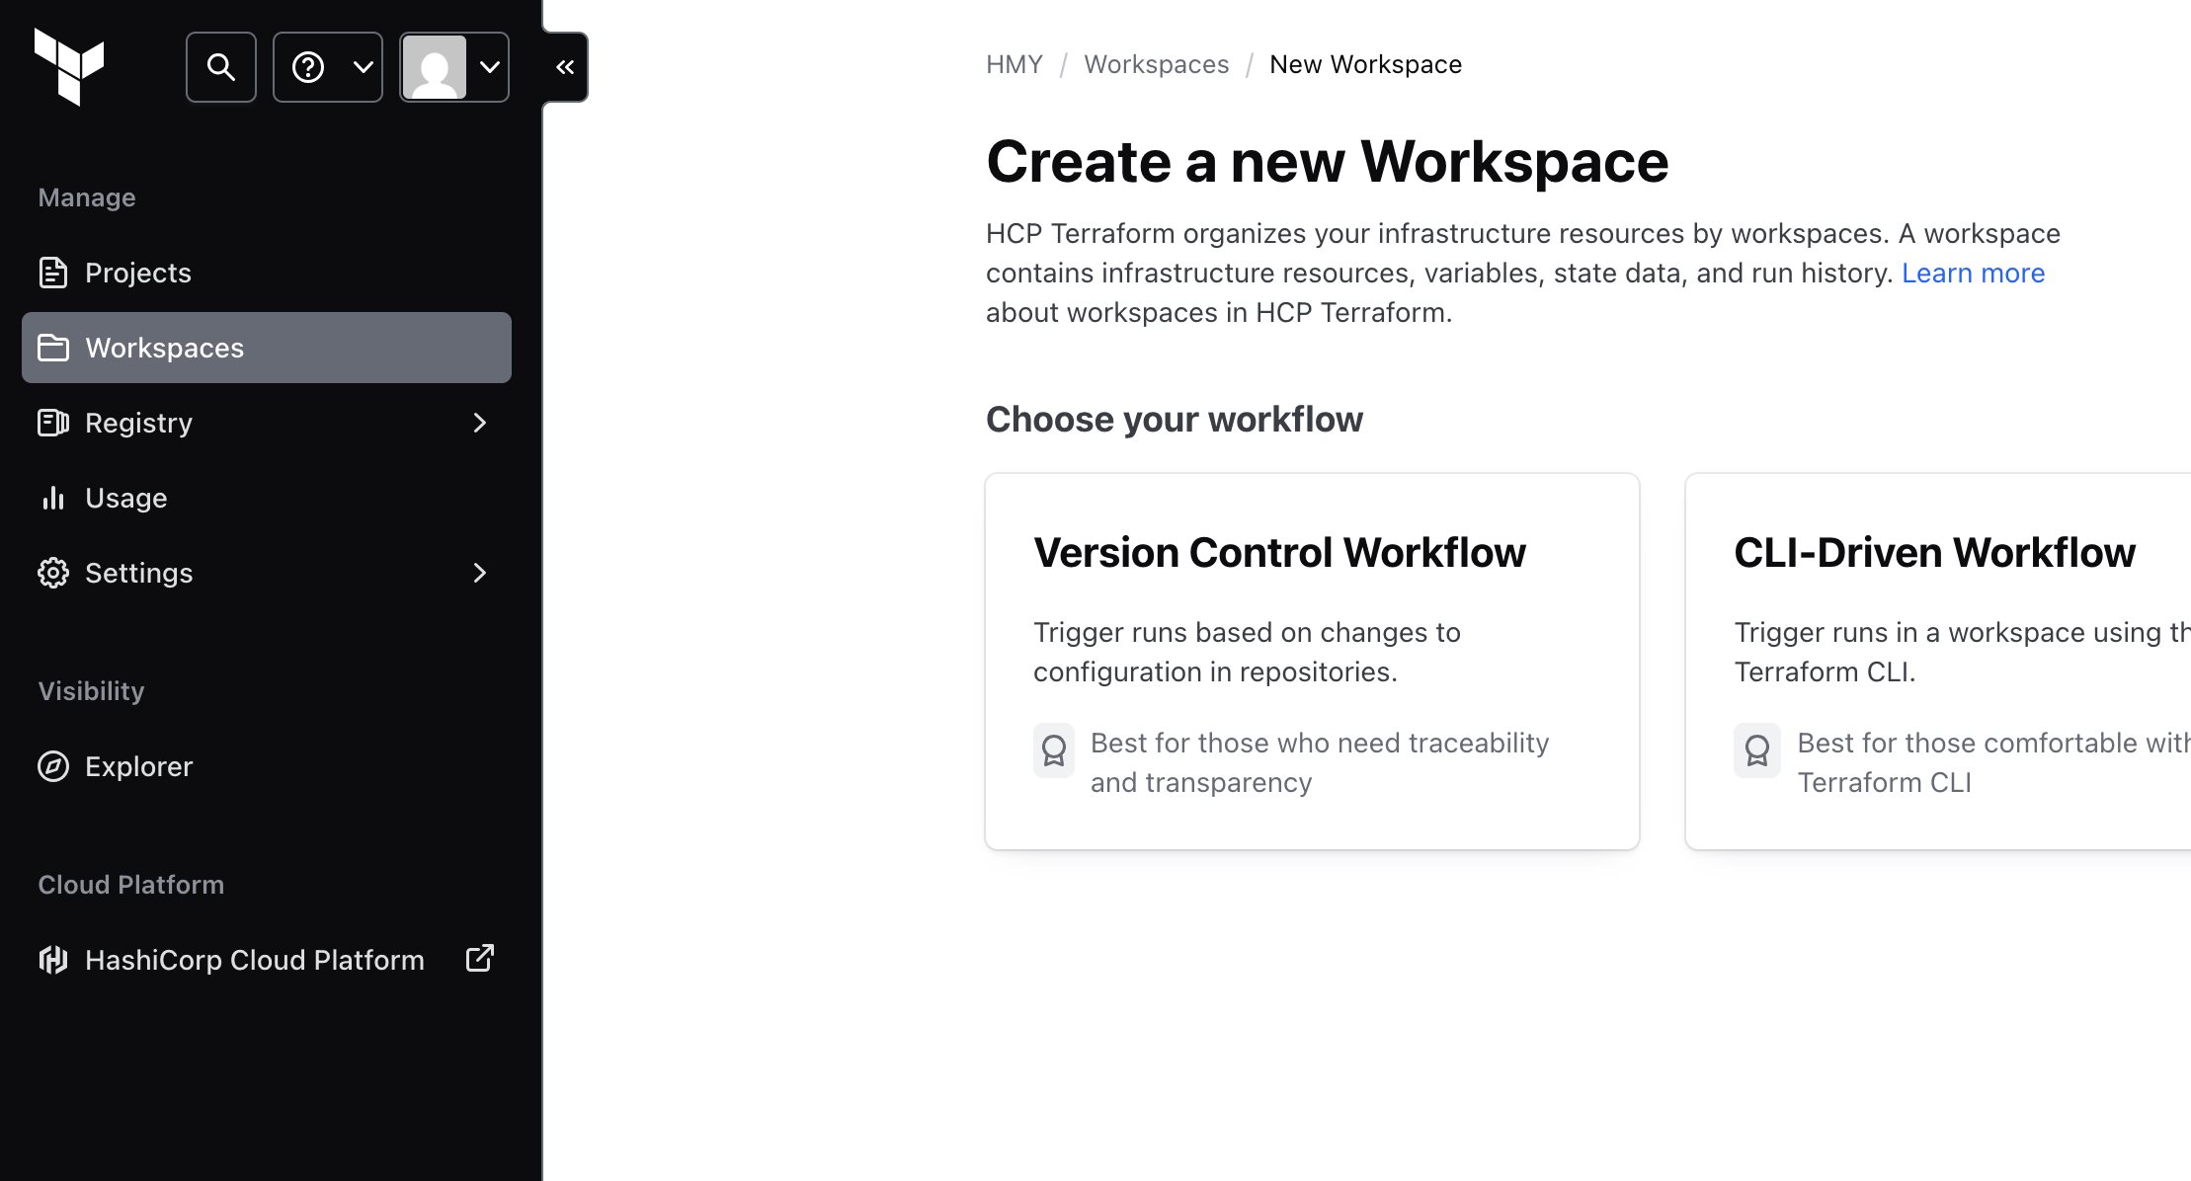The image size is (2191, 1181).
Task: Expand the Registry submenu chevron
Action: point(480,423)
